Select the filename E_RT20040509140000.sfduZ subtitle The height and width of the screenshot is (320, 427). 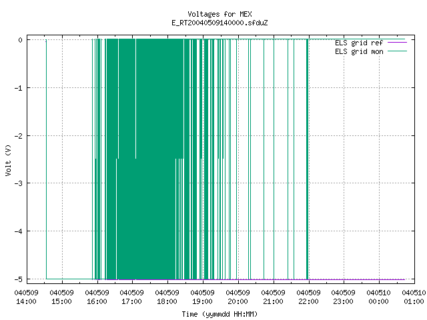[220, 23]
